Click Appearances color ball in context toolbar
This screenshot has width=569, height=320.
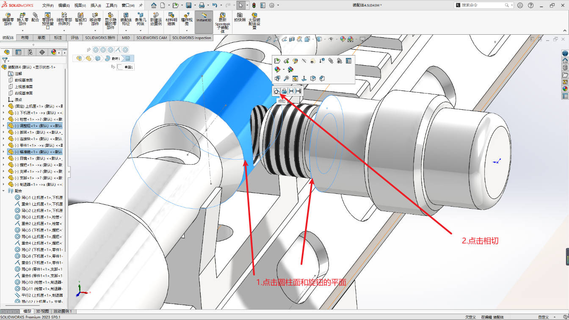[x=277, y=69]
